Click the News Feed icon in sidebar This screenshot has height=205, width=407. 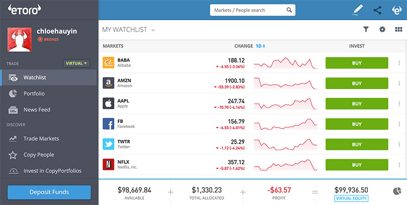pyautogui.click(x=13, y=110)
